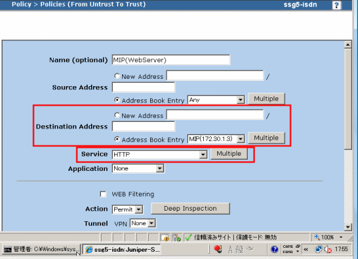Viewport: 358px width, 259px height.
Task: Click Destination Address netmask input field
Action: [x=143, y=127]
